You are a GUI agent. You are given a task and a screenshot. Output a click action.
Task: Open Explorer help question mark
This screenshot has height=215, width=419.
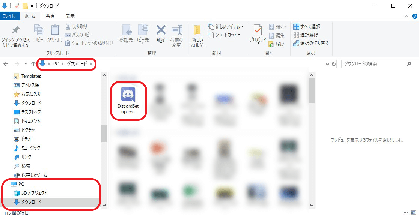click(x=414, y=16)
